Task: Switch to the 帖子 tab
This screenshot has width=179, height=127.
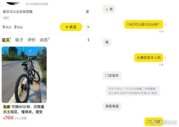Action: (19, 40)
